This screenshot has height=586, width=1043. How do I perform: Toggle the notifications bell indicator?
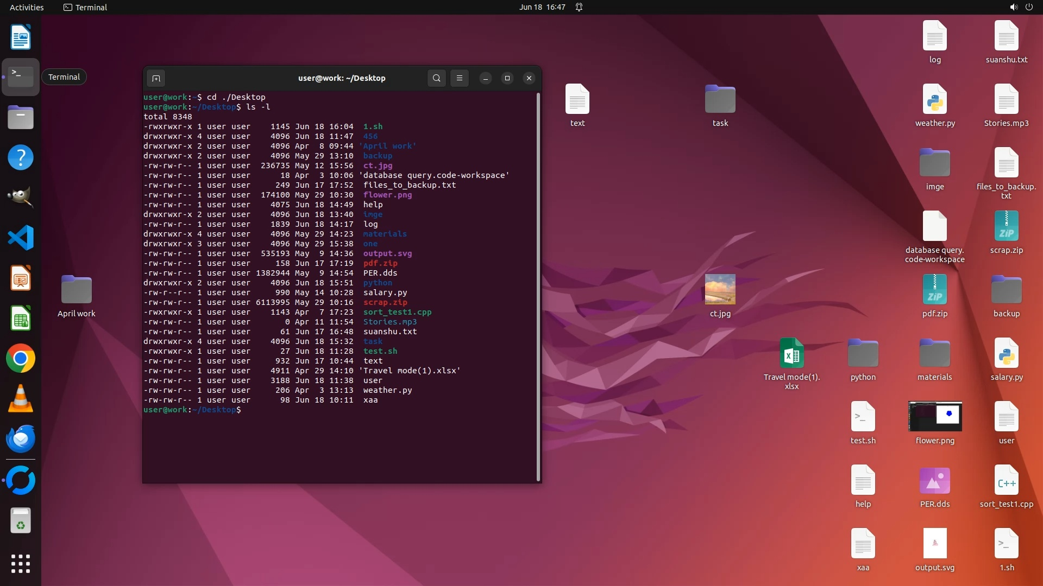coord(579,7)
